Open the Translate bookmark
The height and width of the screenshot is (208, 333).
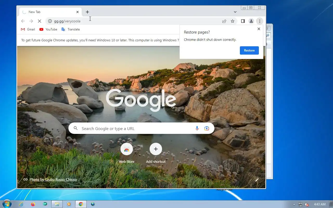pyautogui.click(x=71, y=29)
